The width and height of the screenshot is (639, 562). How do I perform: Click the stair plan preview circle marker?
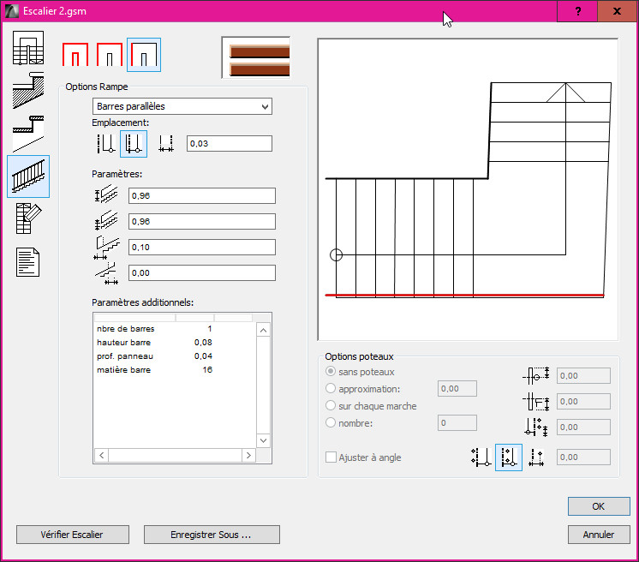tap(336, 255)
